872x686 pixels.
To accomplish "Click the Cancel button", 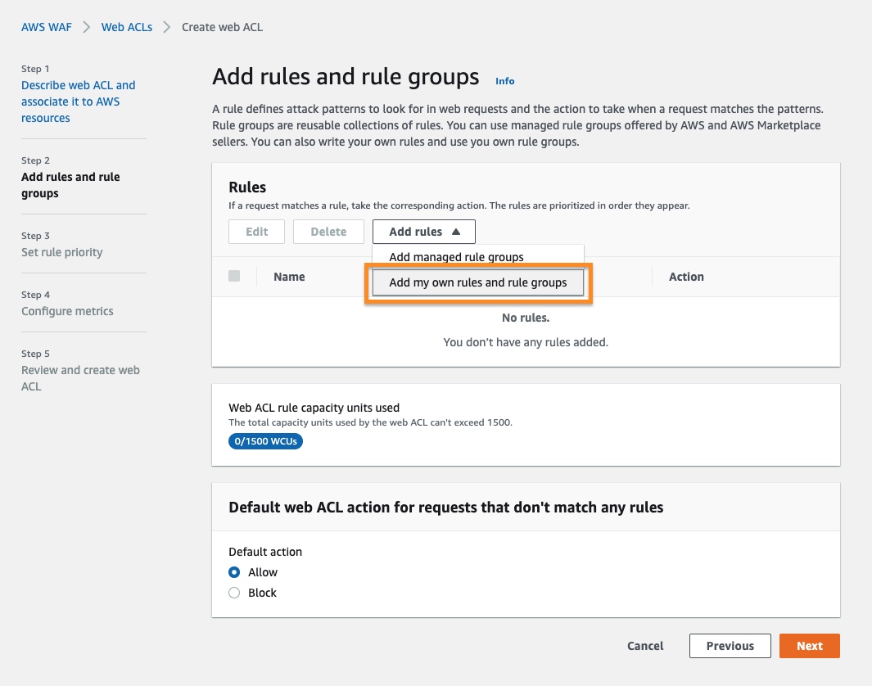I will [645, 646].
